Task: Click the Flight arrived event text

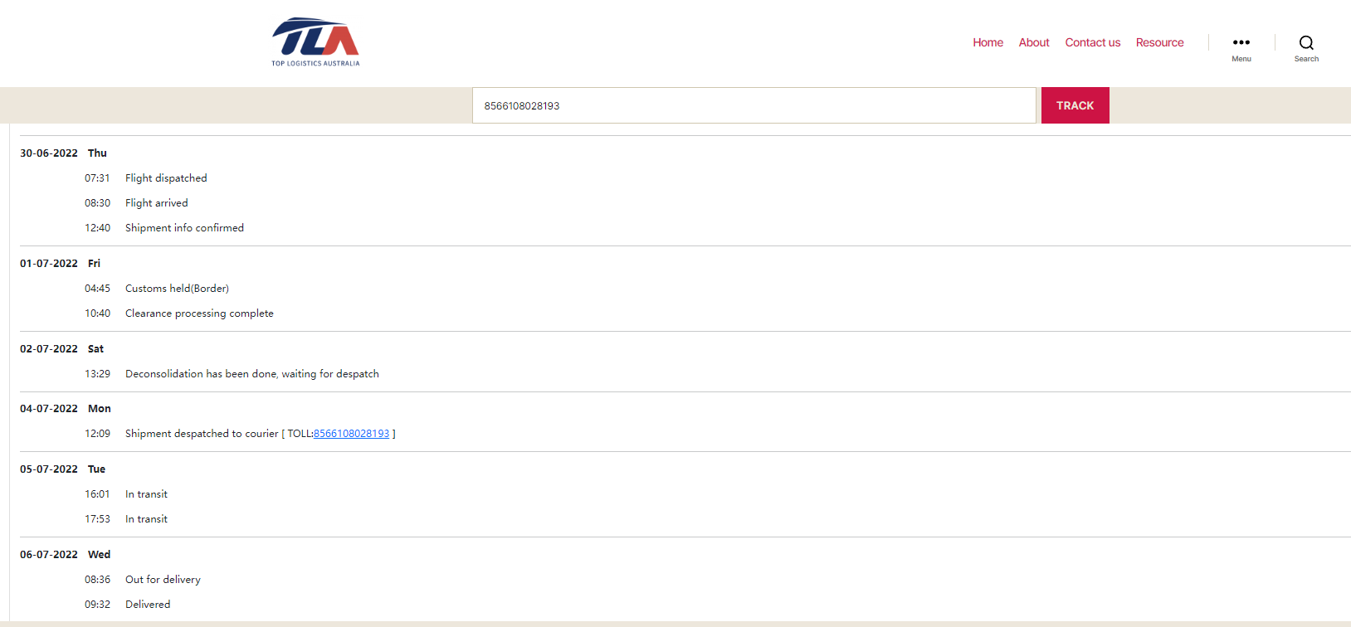Action: (x=156, y=203)
